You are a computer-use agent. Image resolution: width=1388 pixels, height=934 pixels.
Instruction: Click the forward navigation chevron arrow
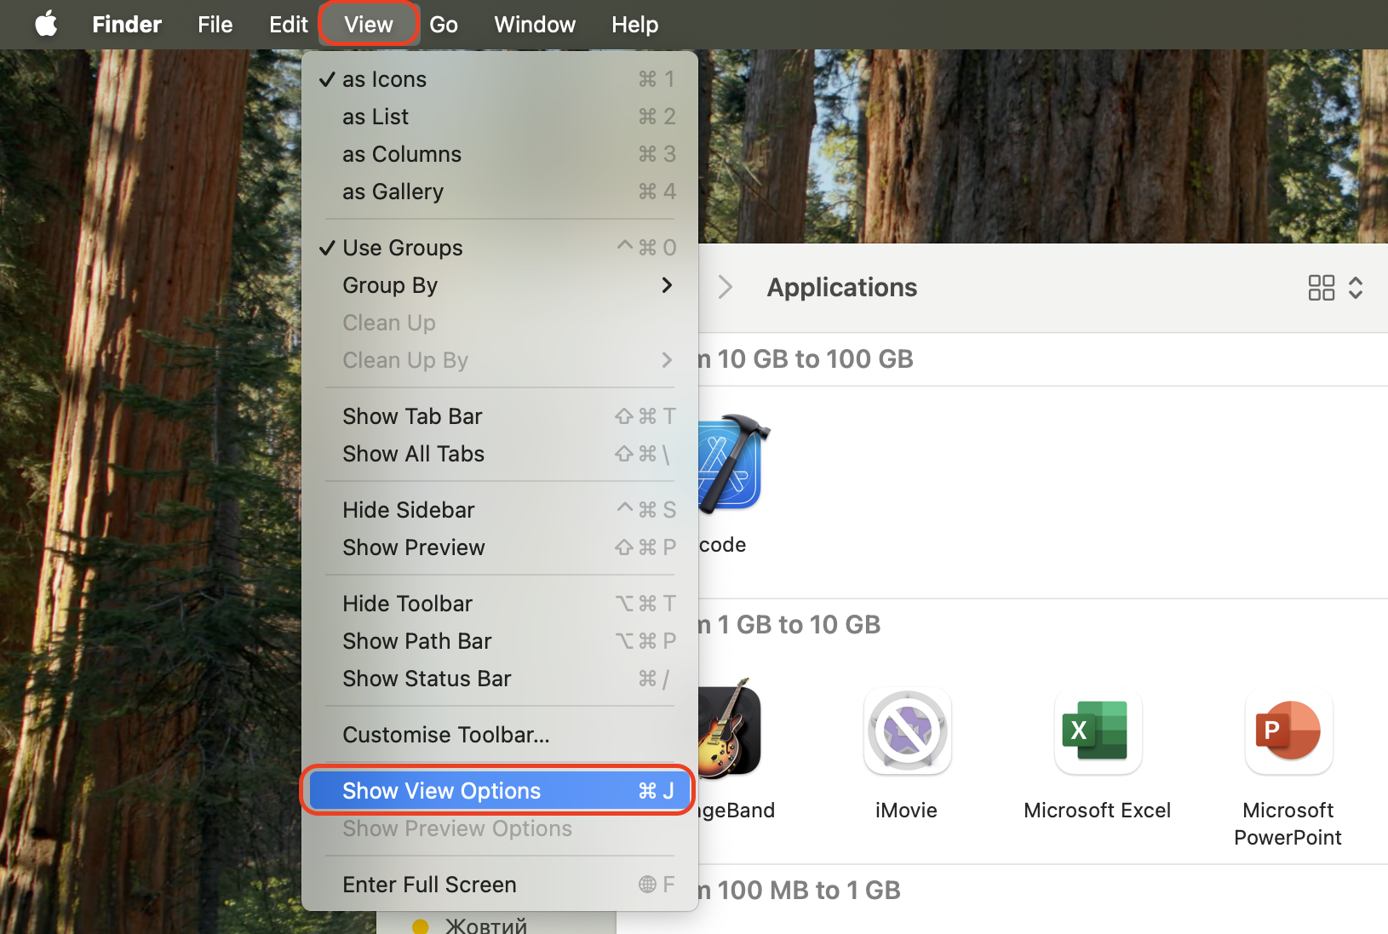(725, 287)
